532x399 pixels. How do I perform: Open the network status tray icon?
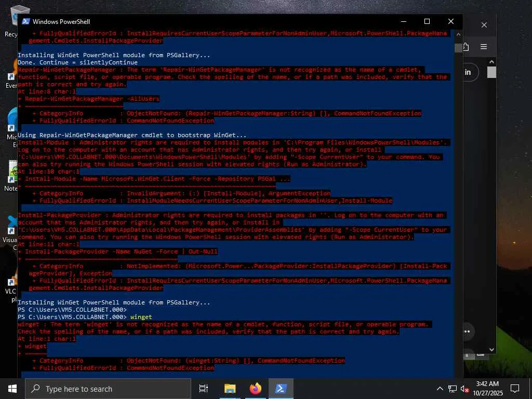click(453, 389)
